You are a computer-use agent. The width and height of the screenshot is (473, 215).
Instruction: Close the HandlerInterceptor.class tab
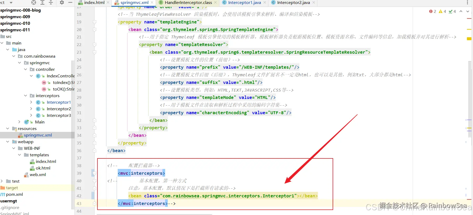[x=215, y=3]
